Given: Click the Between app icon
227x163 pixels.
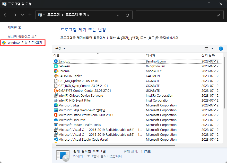Looking at the screenshot, I should [56, 66].
